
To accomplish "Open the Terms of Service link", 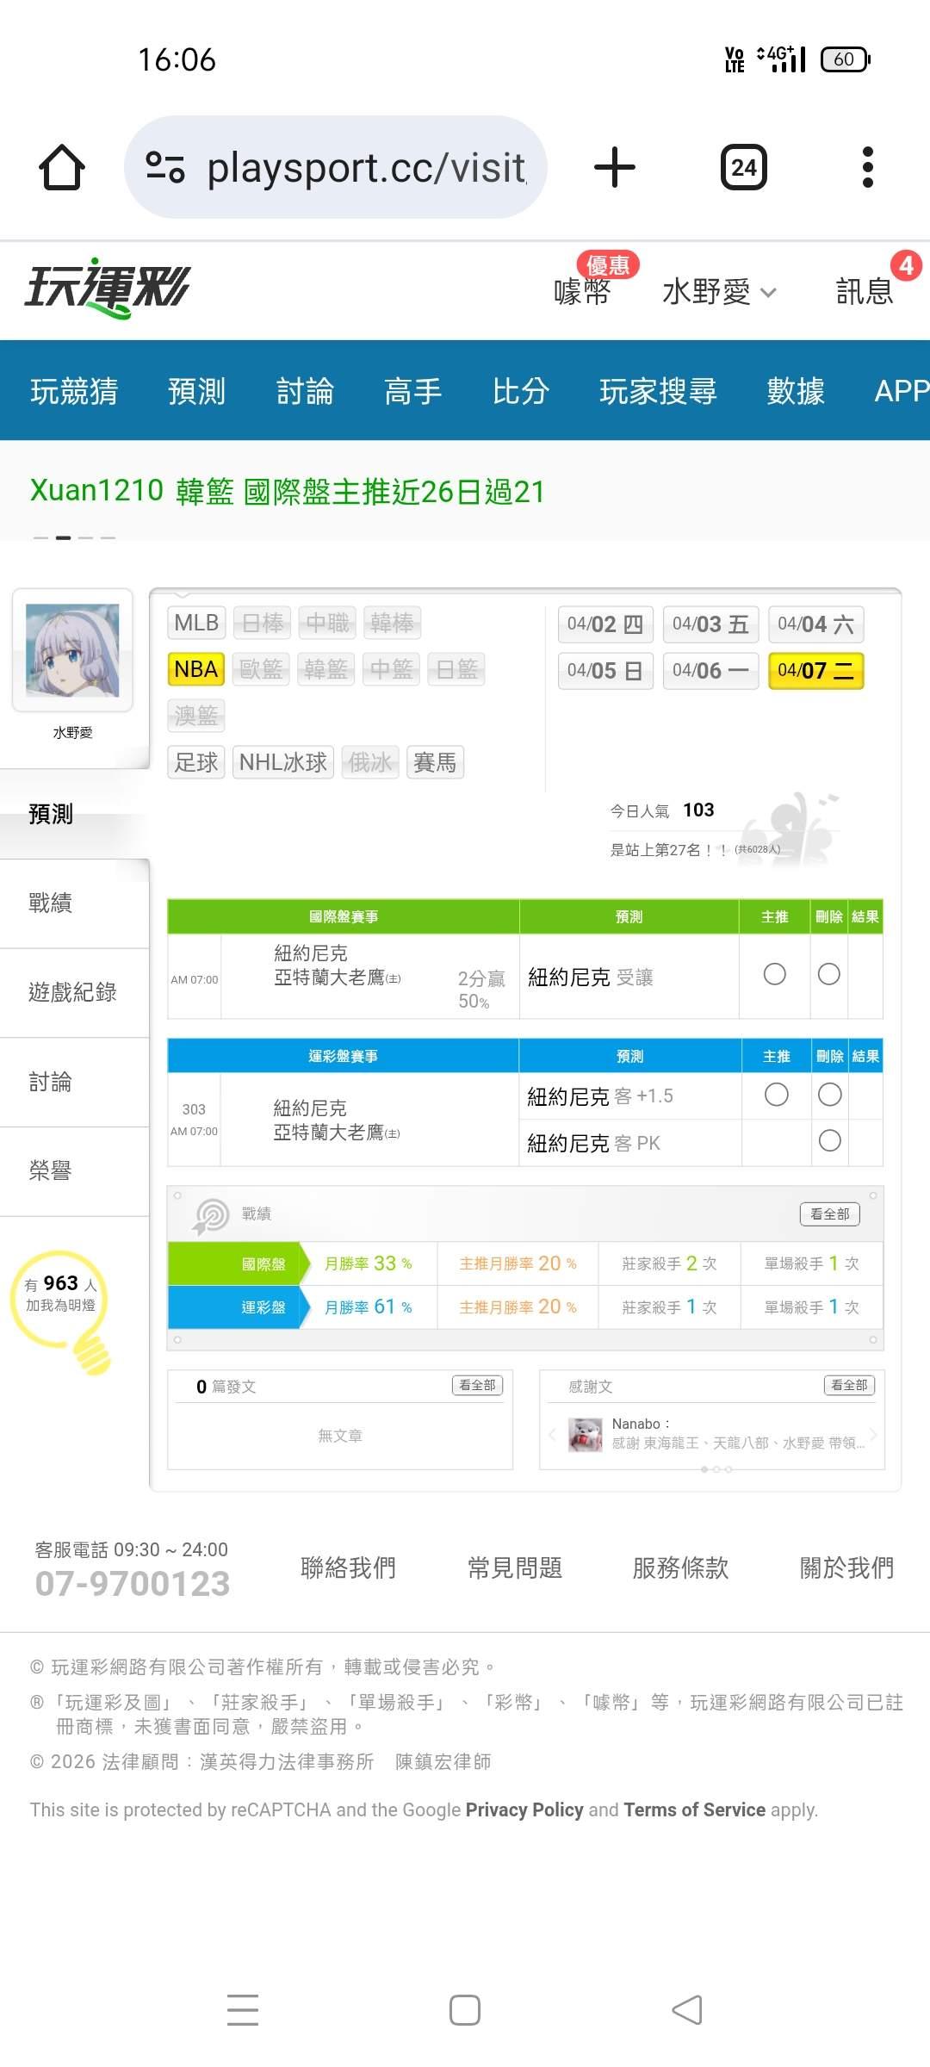I will [x=695, y=1809].
